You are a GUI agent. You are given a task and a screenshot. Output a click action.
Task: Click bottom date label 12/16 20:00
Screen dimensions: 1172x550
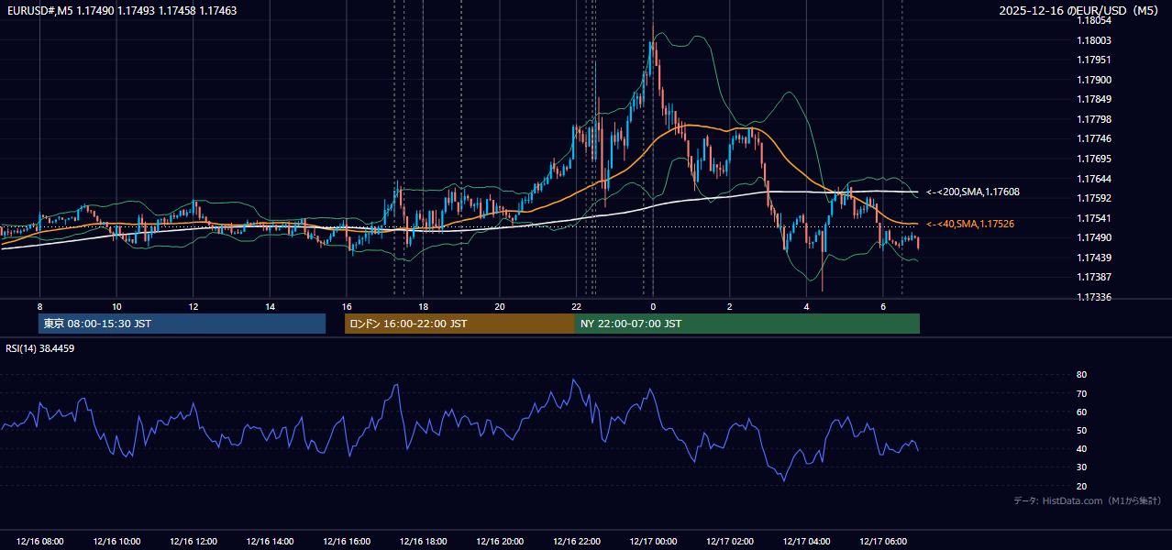click(x=500, y=542)
